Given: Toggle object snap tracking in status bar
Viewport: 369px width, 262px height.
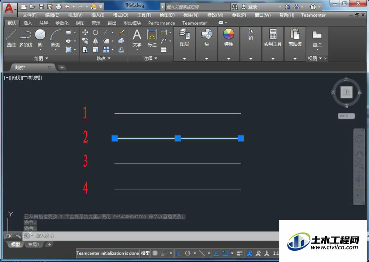Looking at the screenshot, I should tap(216, 253).
